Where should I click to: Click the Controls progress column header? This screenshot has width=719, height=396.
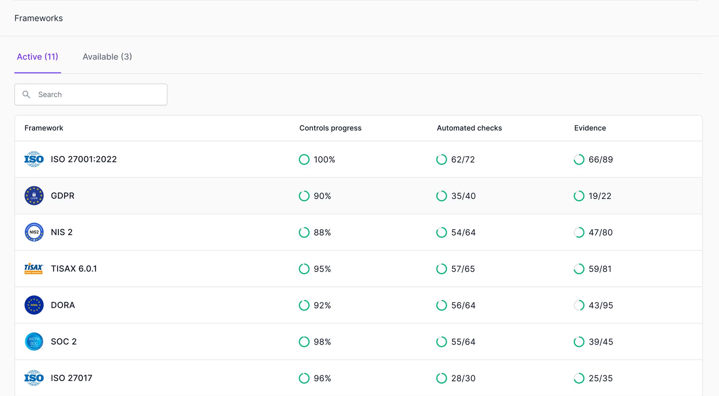[330, 128]
